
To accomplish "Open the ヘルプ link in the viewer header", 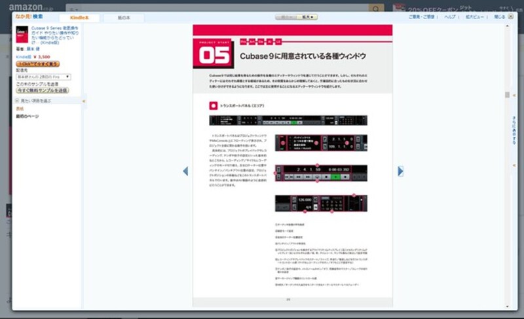I will (x=450, y=16).
